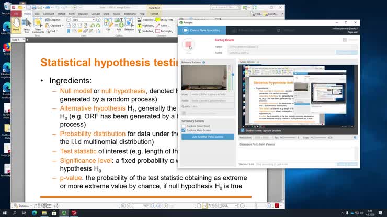Open attachments paperclip icon in ribbon

tap(85, 31)
